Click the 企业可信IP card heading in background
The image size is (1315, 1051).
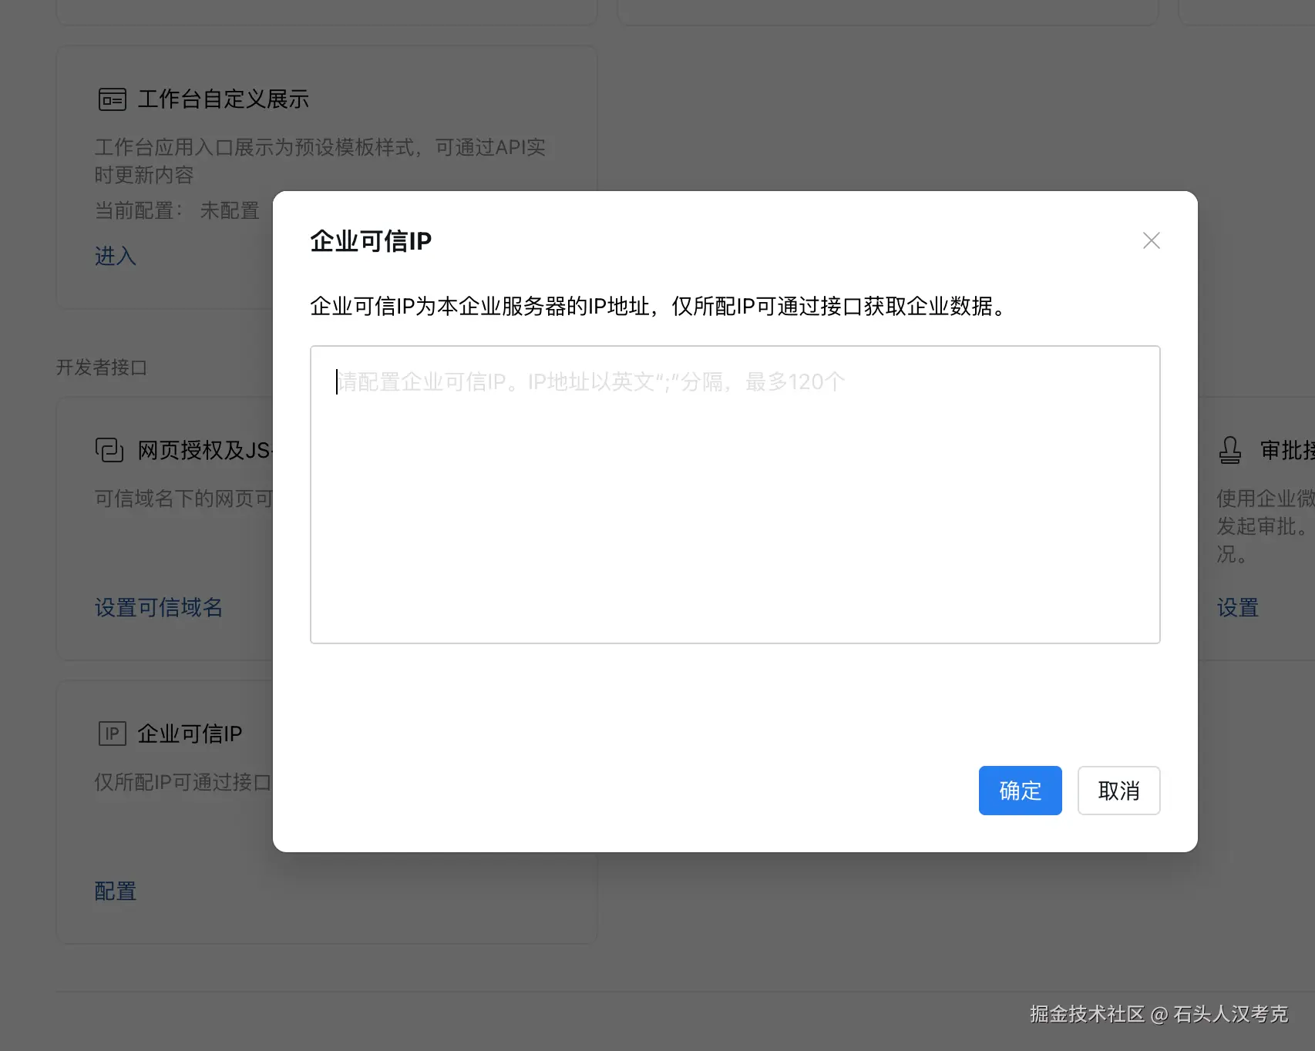tap(190, 734)
